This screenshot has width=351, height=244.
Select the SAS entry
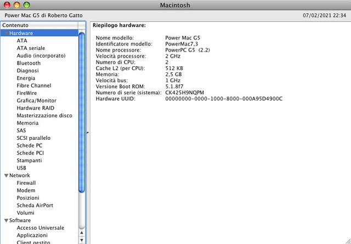click(21, 130)
